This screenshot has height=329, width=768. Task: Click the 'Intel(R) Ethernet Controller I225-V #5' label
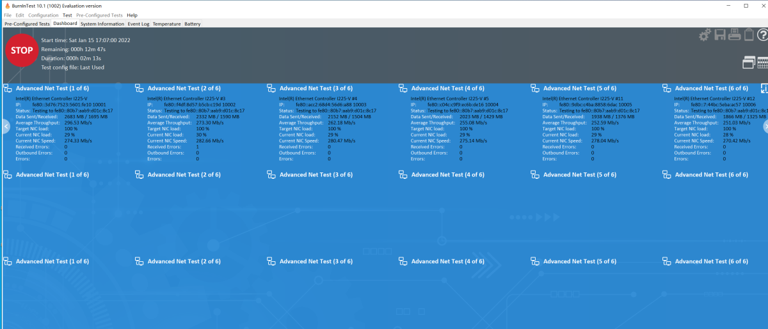[450, 99]
